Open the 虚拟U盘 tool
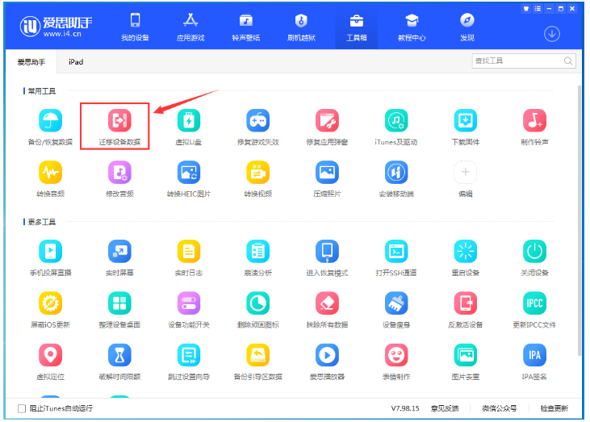590x422 pixels. pos(189,127)
